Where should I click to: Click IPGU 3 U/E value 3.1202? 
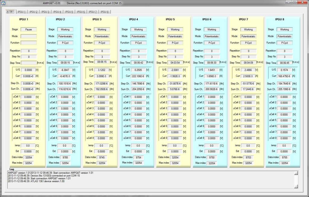[x=101, y=70]
